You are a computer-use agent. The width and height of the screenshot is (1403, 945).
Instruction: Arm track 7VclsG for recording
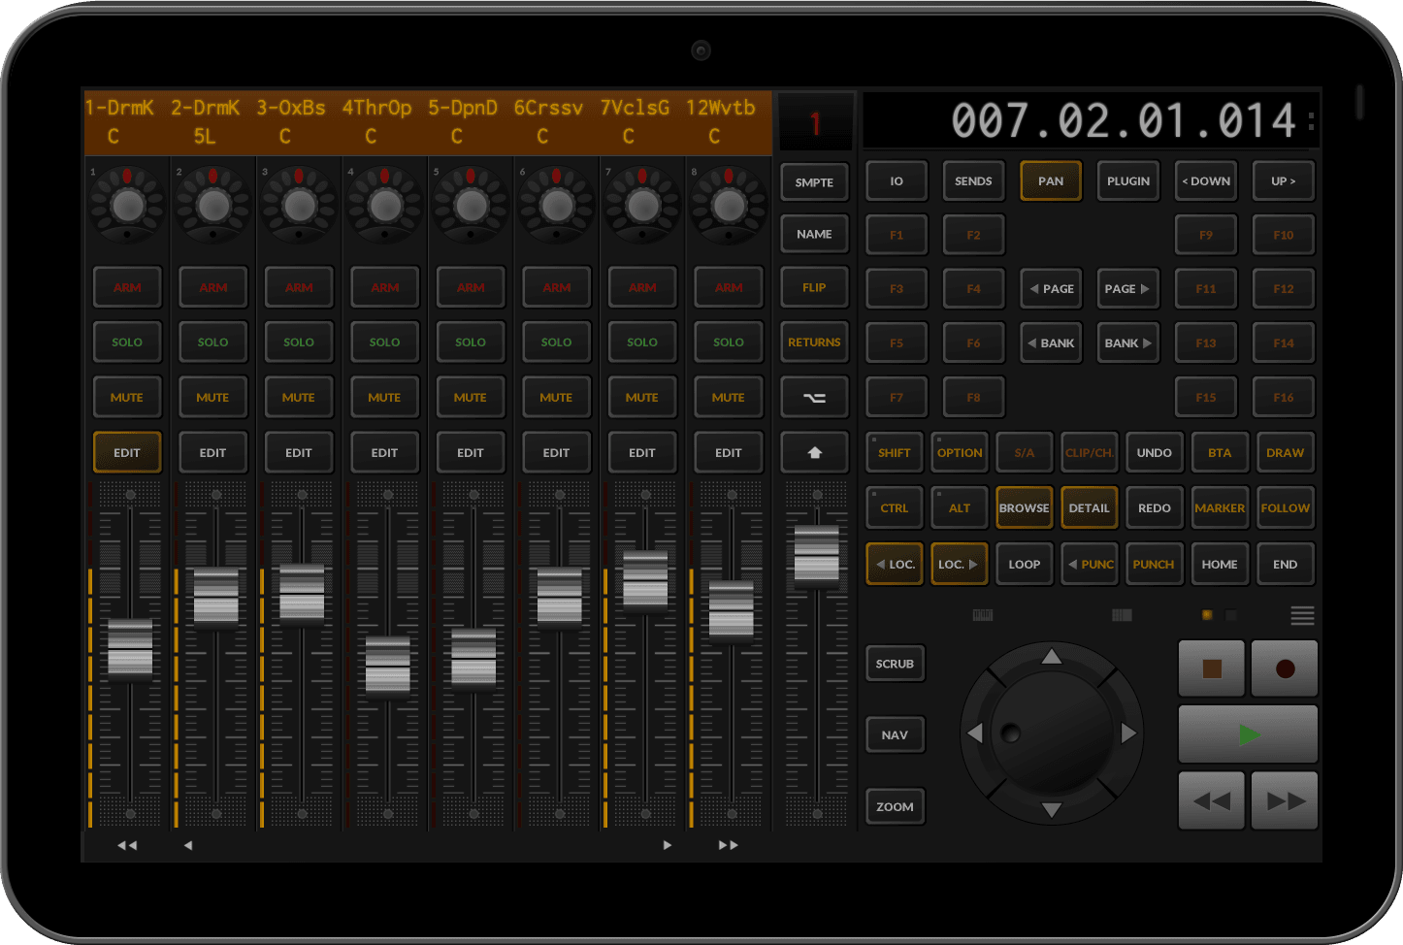(642, 288)
